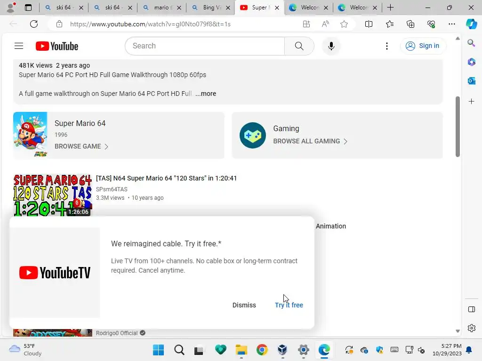Open weather widget showing 53°F Cloudy

tap(25, 350)
